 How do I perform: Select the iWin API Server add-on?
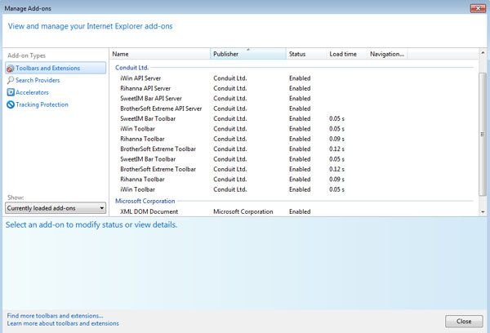tap(140, 78)
